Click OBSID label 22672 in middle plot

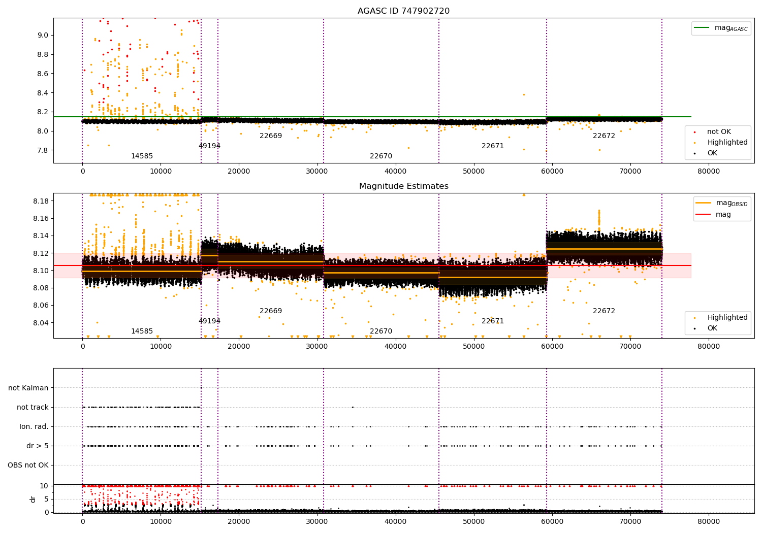click(604, 311)
